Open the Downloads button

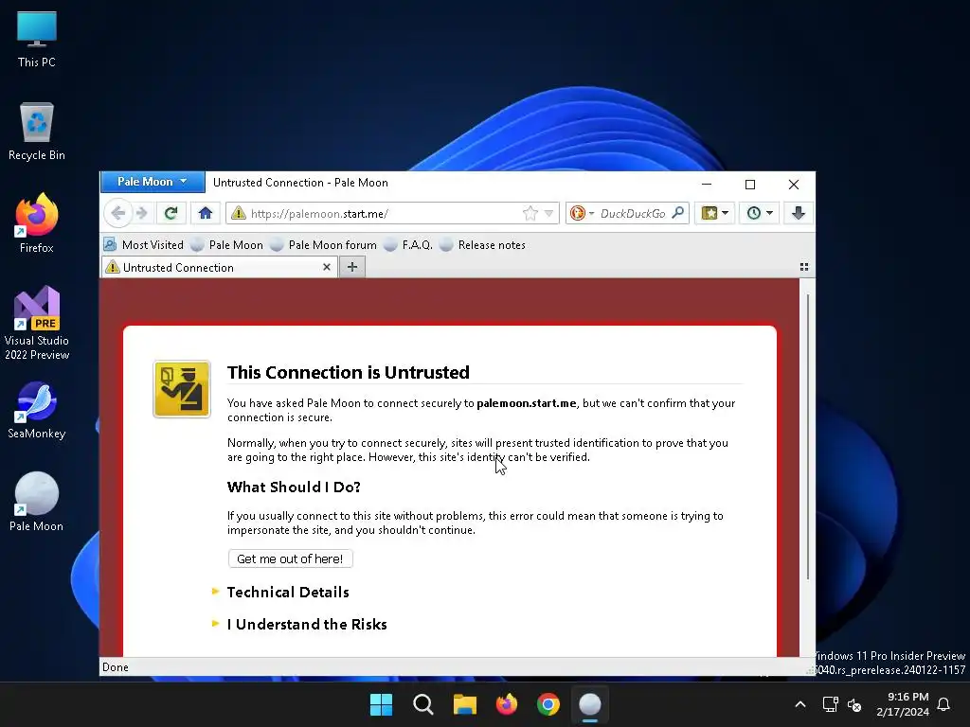pos(798,213)
